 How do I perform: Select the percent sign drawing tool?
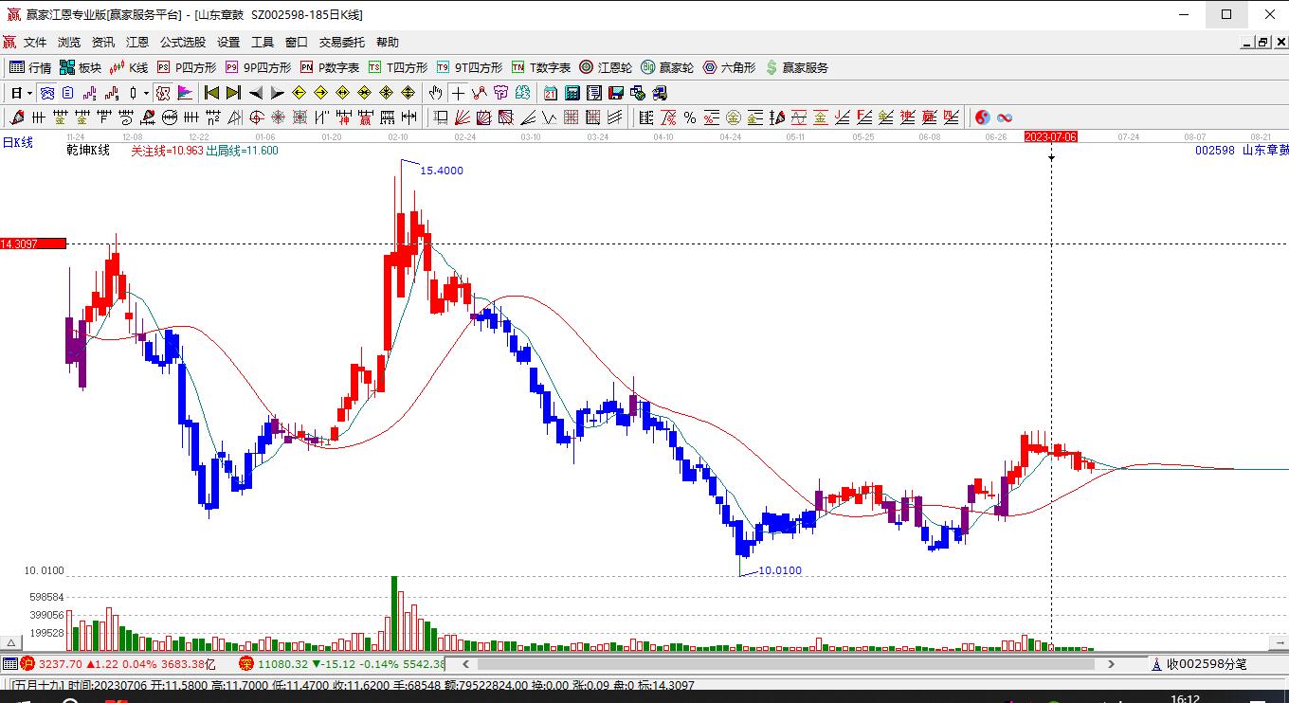[690, 117]
